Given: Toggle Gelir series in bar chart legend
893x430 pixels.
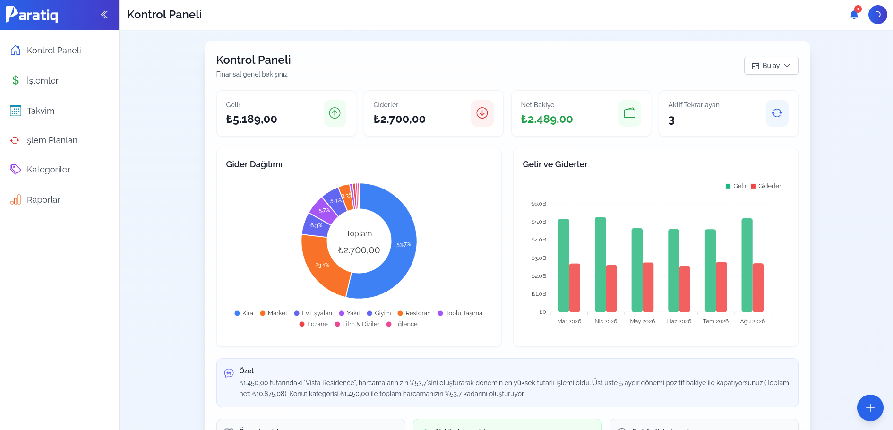Looking at the screenshot, I should 736,186.
